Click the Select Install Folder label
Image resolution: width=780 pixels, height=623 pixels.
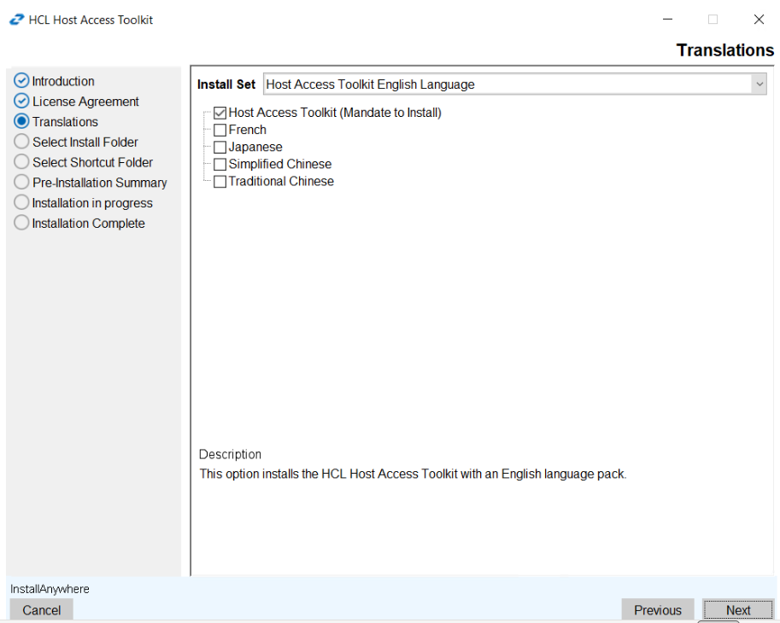(x=85, y=142)
